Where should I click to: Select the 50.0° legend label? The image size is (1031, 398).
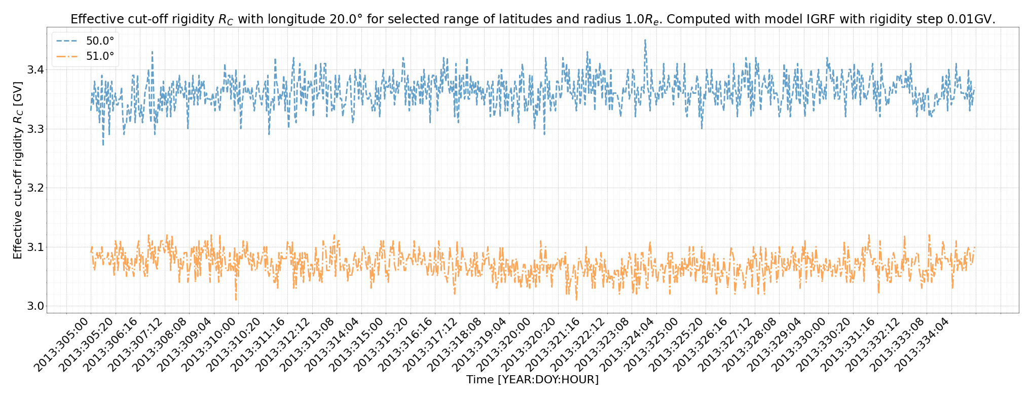click(100, 41)
